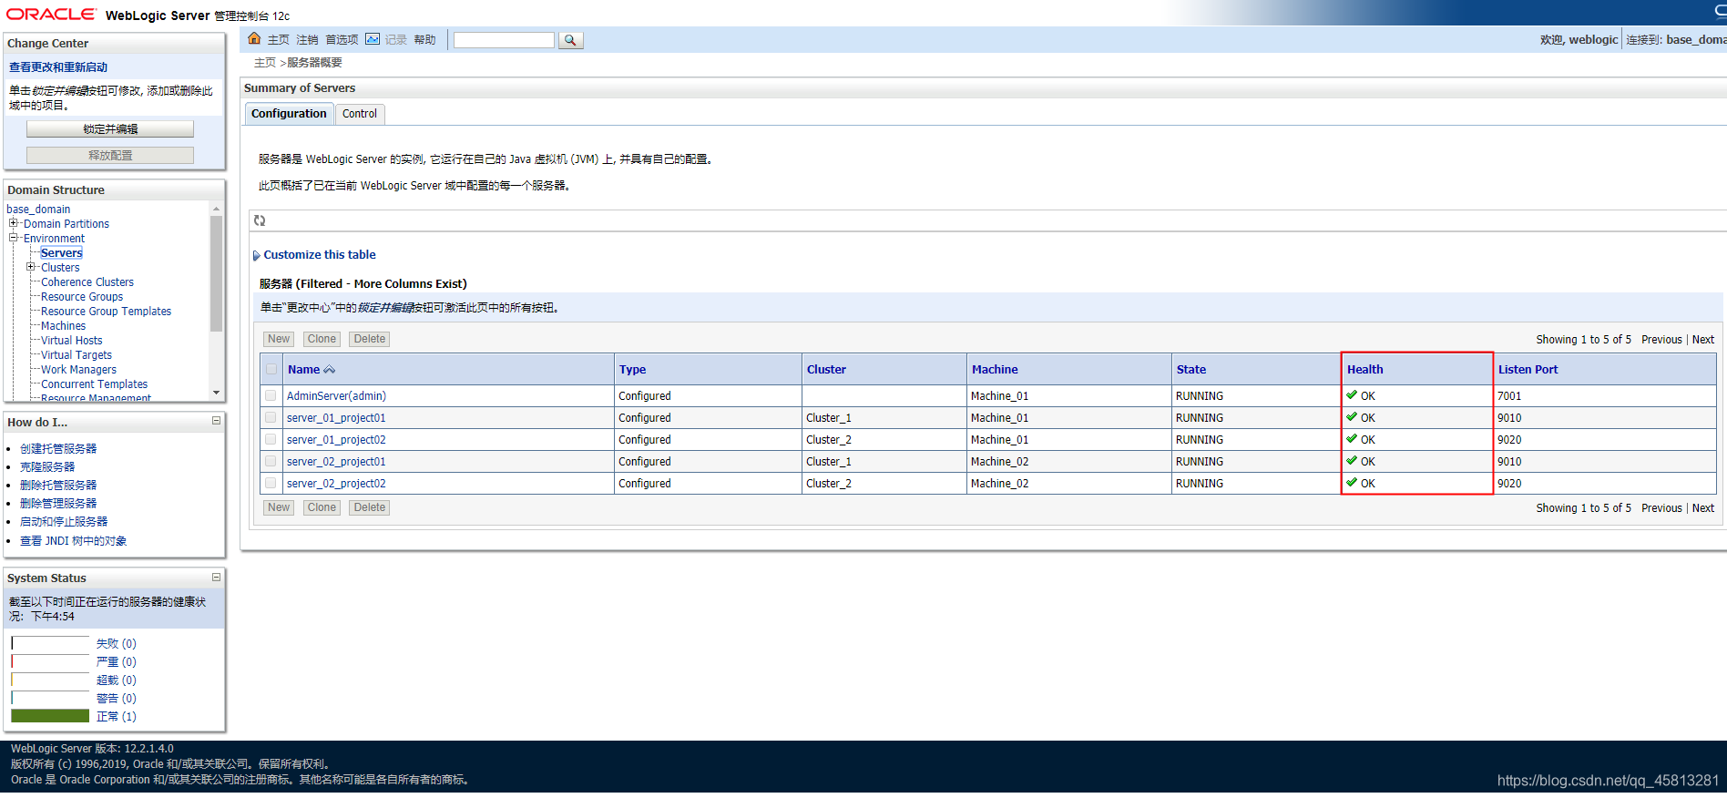Viewport: 1727px width, 798px height.
Task: Open the AdminServer(admin) link
Action: coord(336,396)
